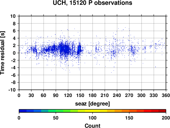Click the y-axis tick label '4'

tap(14, 38)
